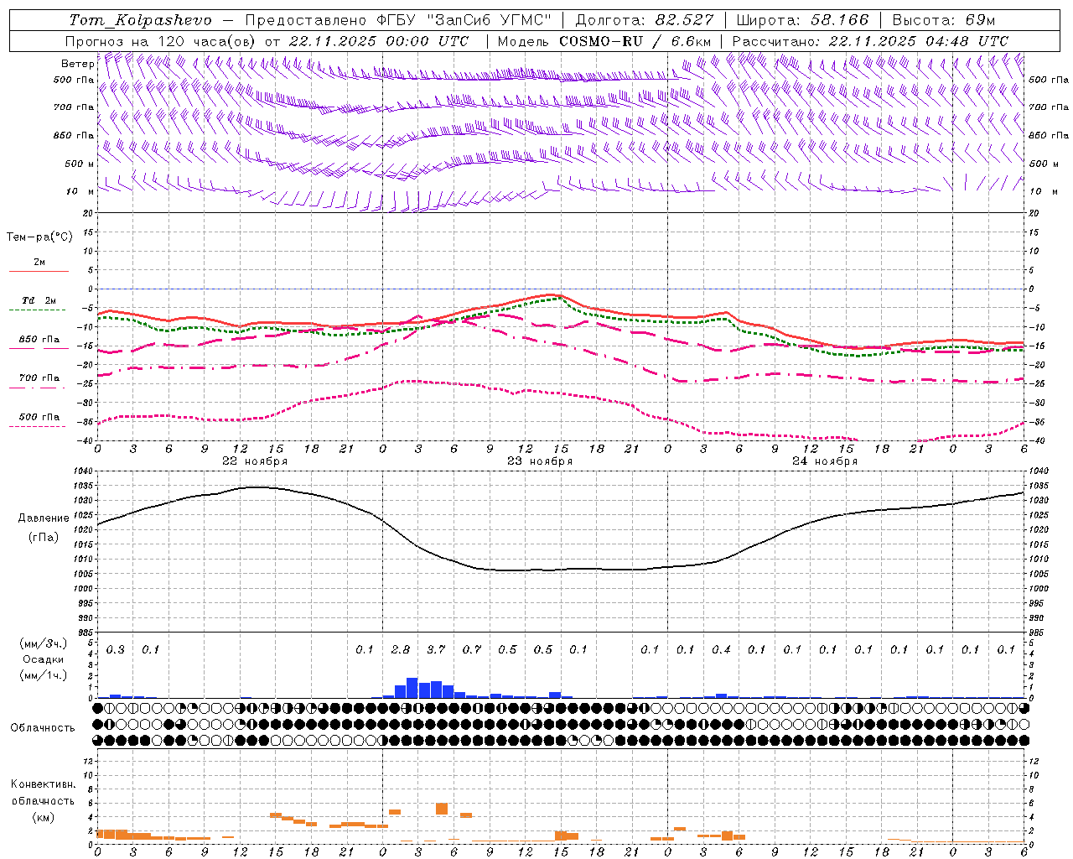
Task: Select the 'Предоставлено ФГБУ "ЗапСиб УГМС"' provider text
Action: coord(398,20)
